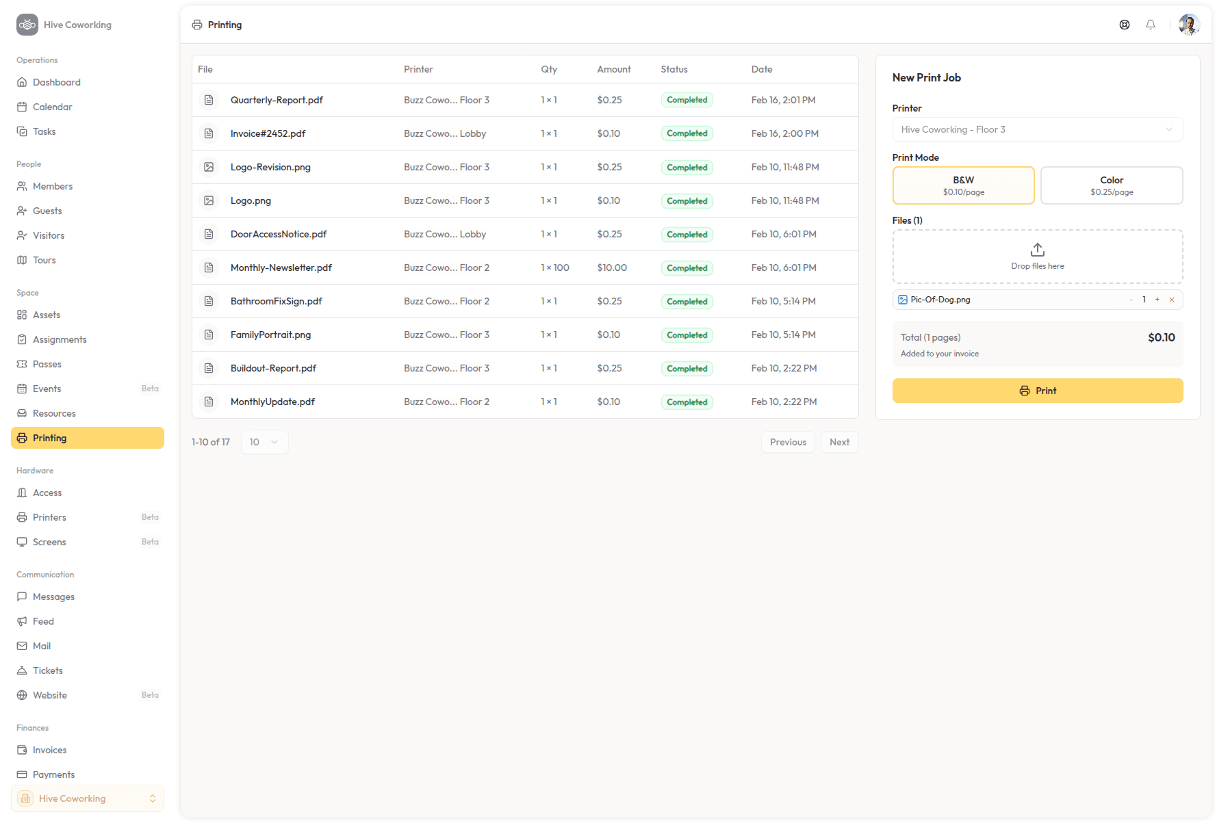
Task: Click the yellow Print button
Action: (1038, 391)
